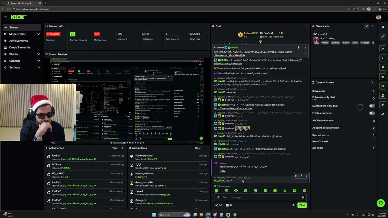388x218 pixels.
Task: Open Banned words options arrow
Action: tap(373, 135)
